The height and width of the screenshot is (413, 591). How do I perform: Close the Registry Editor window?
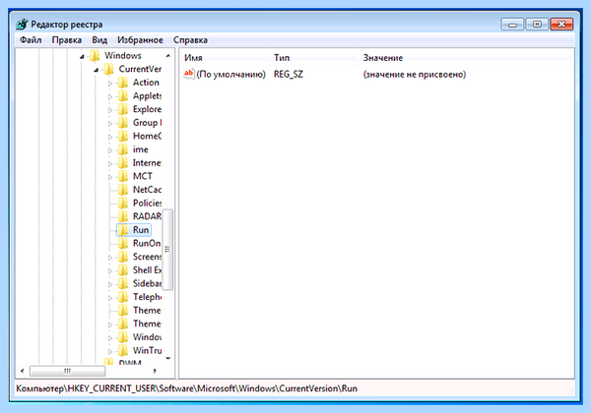pos(561,25)
